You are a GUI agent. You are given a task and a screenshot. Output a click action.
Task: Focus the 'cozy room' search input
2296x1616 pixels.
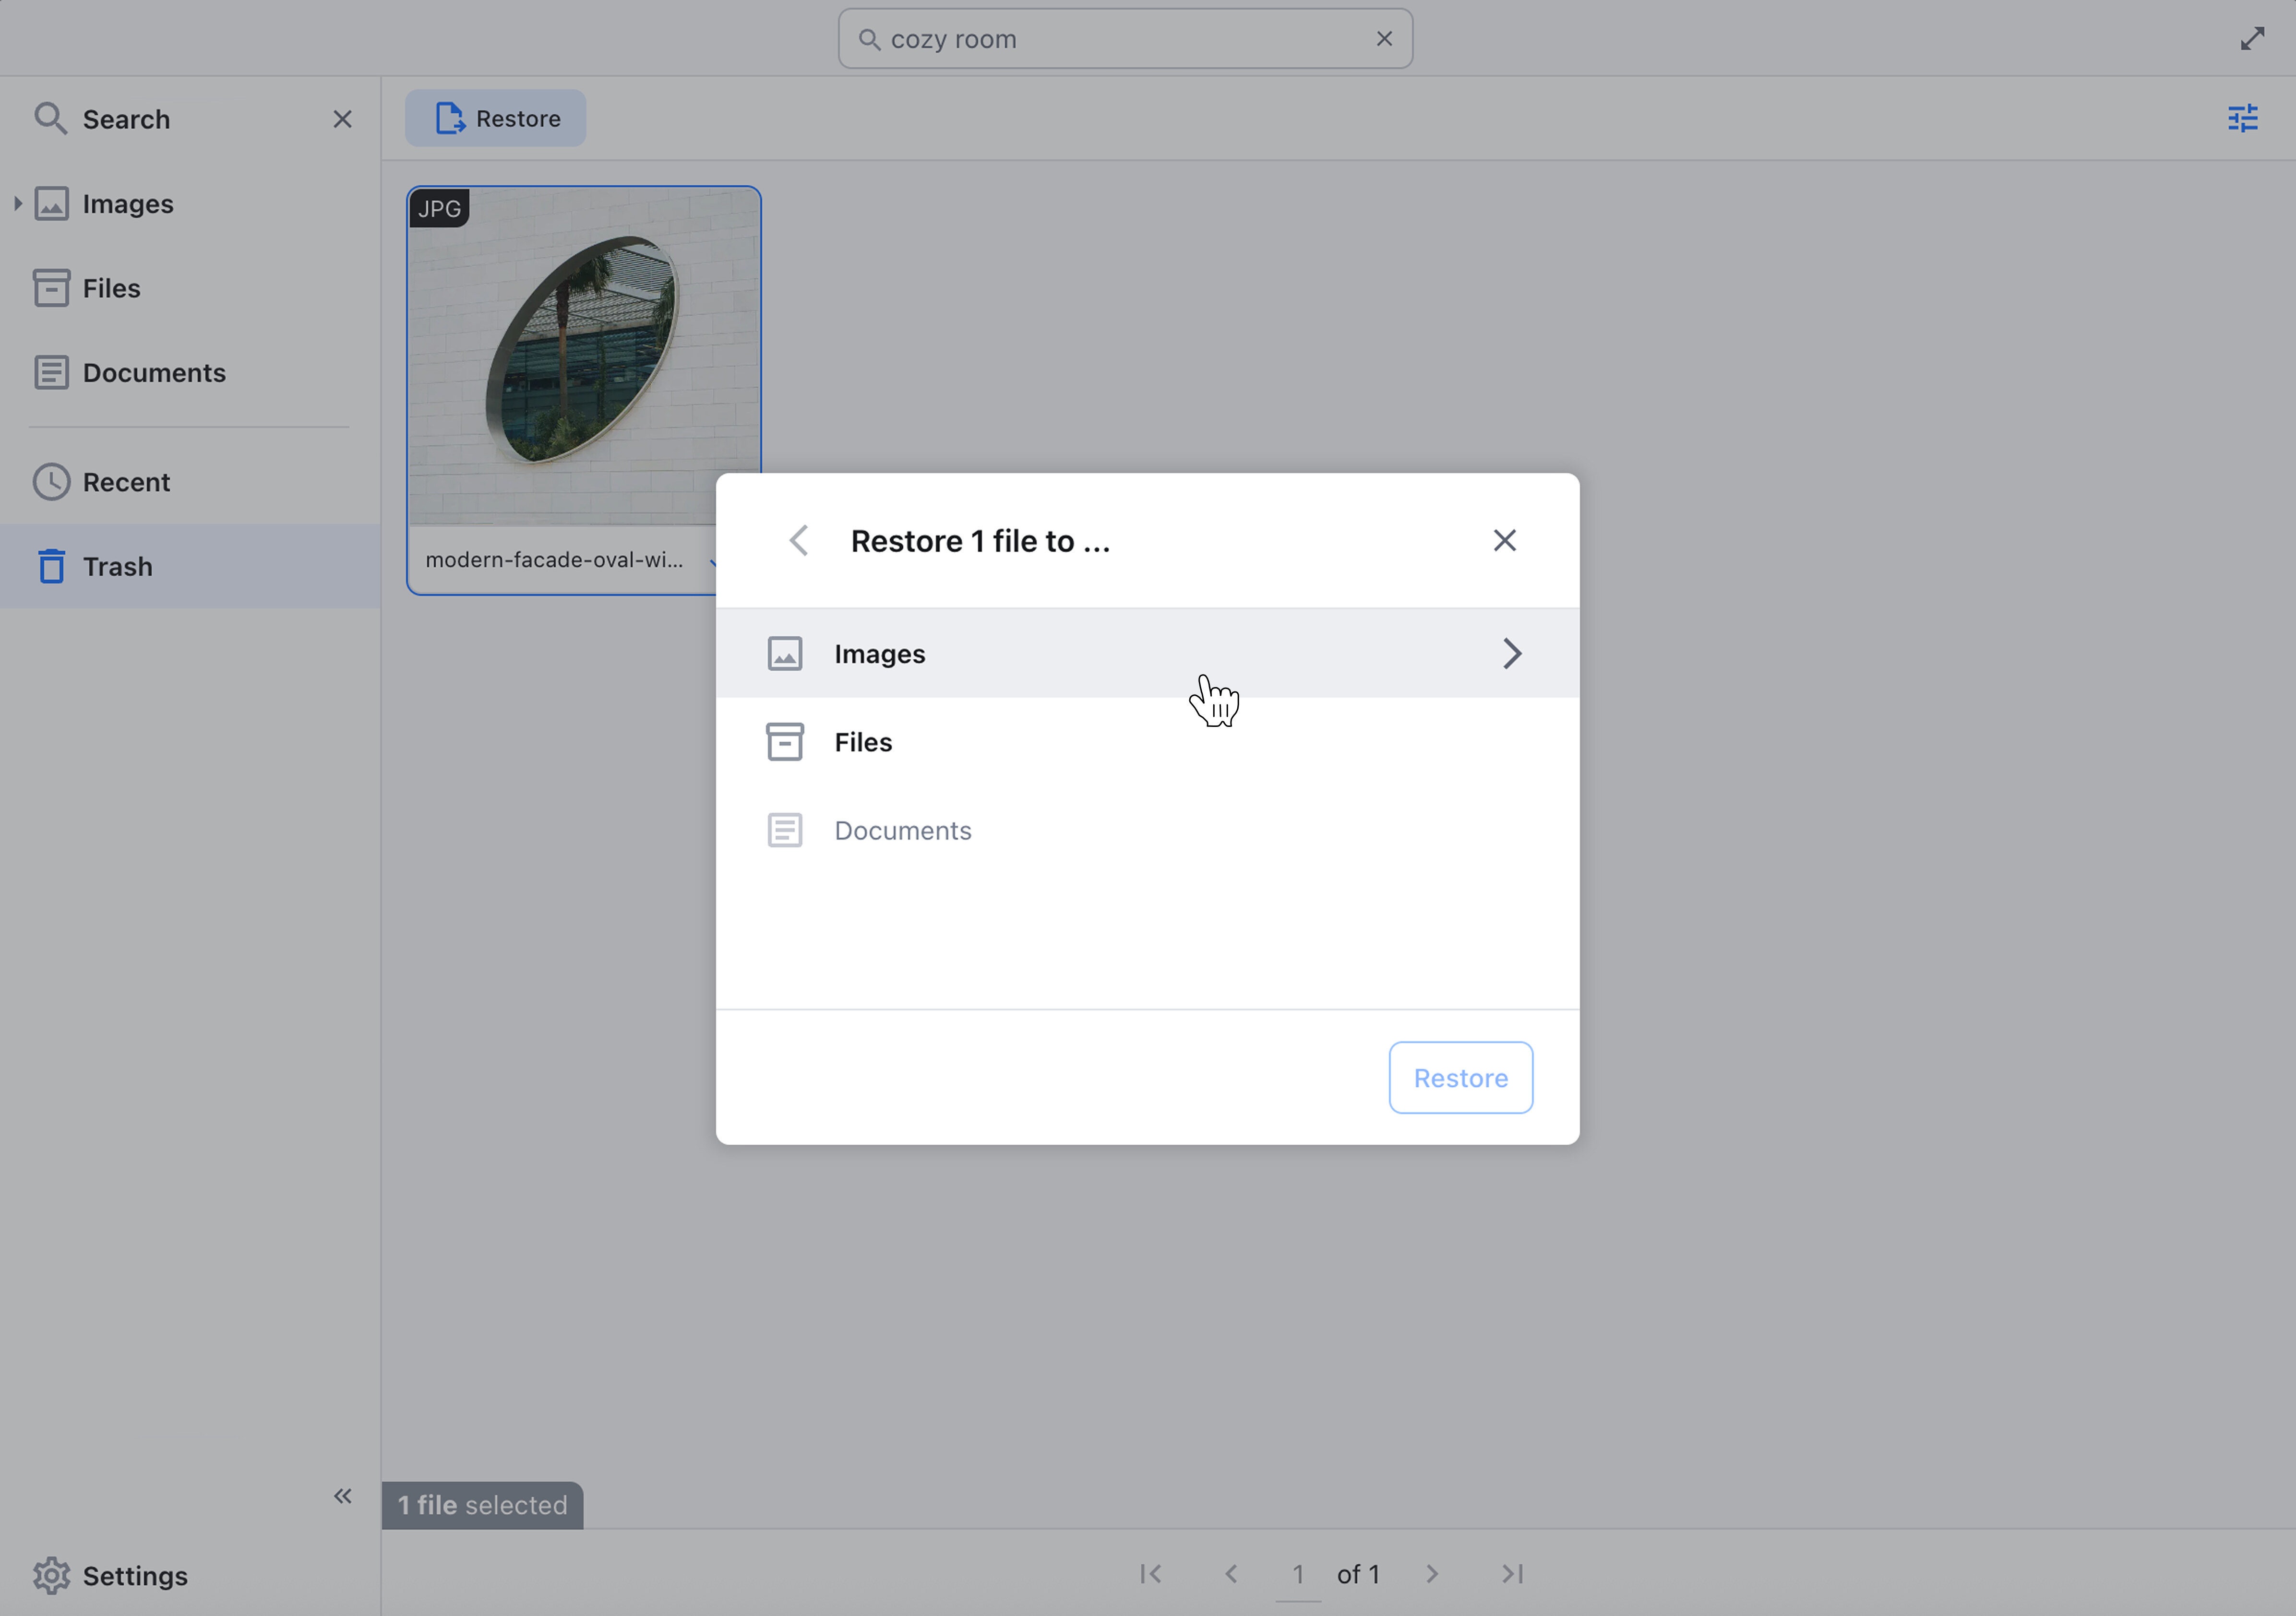[x=1124, y=39]
